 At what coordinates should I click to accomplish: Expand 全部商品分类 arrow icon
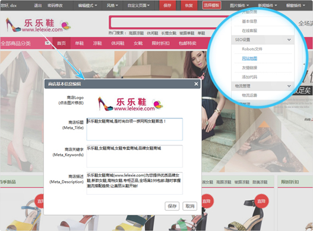[x=48, y=43]
